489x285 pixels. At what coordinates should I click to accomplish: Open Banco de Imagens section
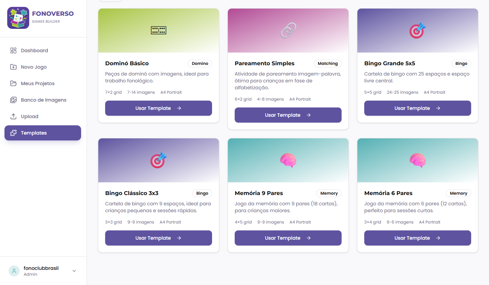[x=43, y=100]
